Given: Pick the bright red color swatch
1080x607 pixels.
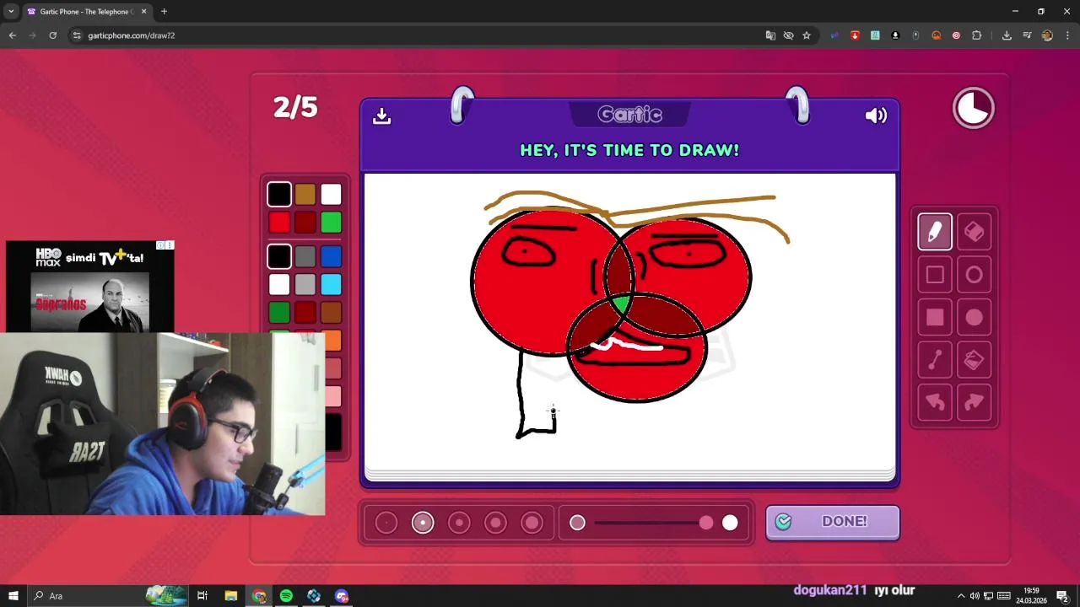Looking at the screenshot, I should (x=279, y=223).
